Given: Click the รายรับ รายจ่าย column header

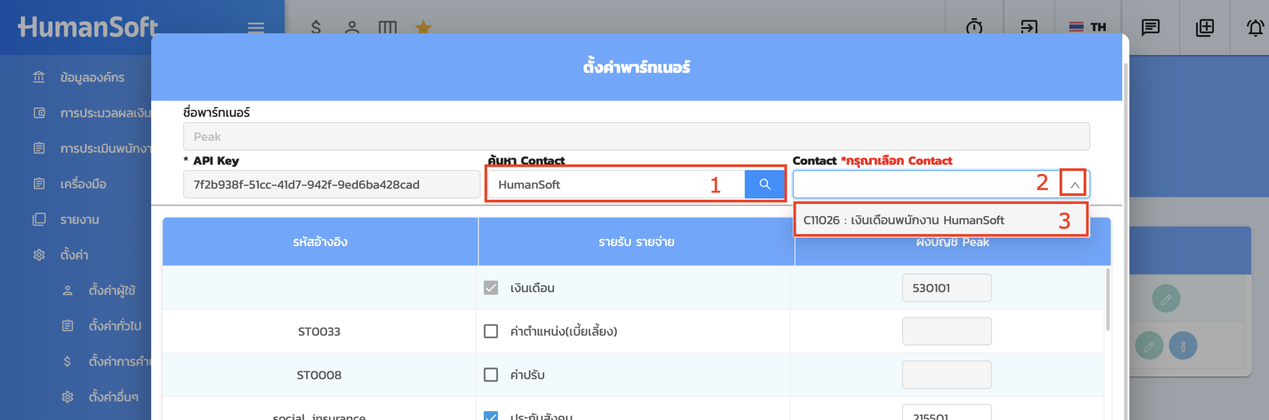Looking at the screenshot, I should click(x=636, y=242).
